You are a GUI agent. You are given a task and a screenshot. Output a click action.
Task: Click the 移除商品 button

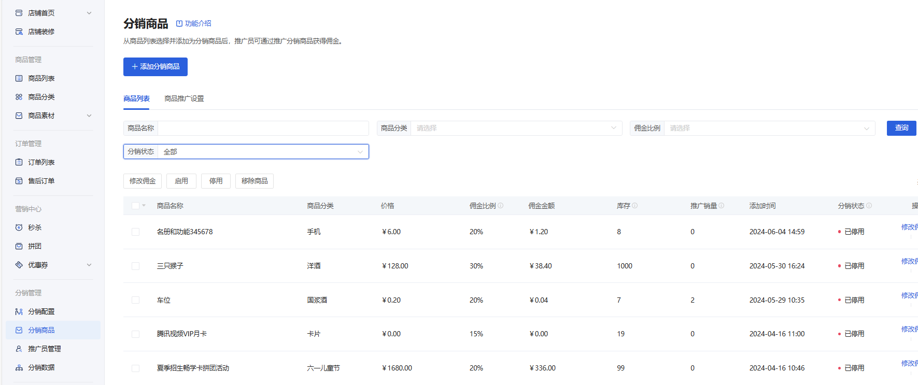pos(255,181)
